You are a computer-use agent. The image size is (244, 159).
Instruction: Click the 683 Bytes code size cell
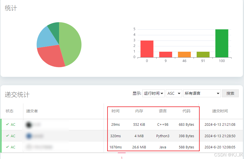coord(186,124)
